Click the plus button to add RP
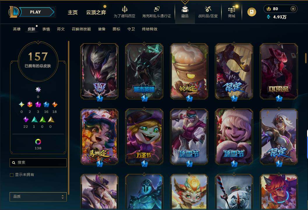Viewport: 308px width, 210px height. [293, 9]
